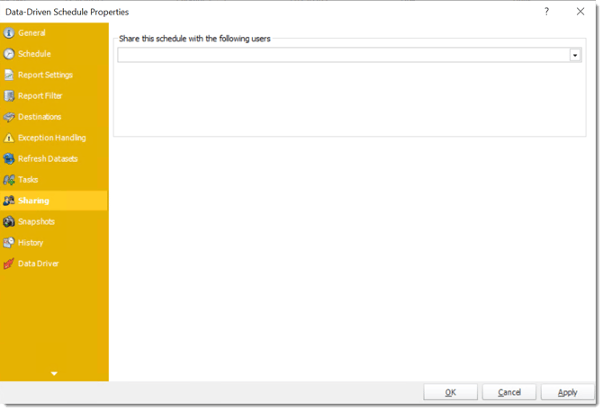The height and width of the screenshot is (411, 603).
Task: Click the Report Settings icon
Action: click(9, 75)
